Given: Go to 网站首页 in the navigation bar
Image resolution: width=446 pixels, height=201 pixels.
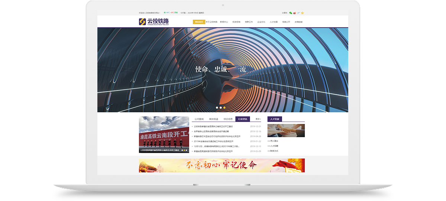Looking at the screenshot, I should pyautogui.click(x=199, y=22).
